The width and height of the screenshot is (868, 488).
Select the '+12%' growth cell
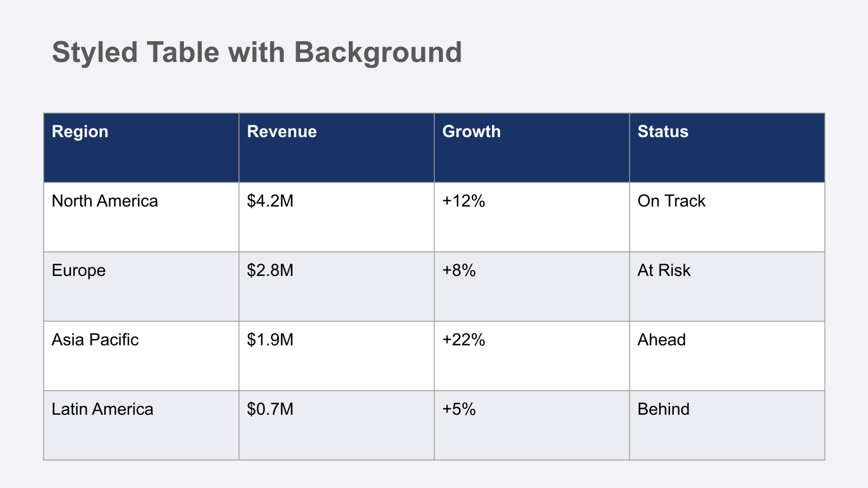coord(532,217)
